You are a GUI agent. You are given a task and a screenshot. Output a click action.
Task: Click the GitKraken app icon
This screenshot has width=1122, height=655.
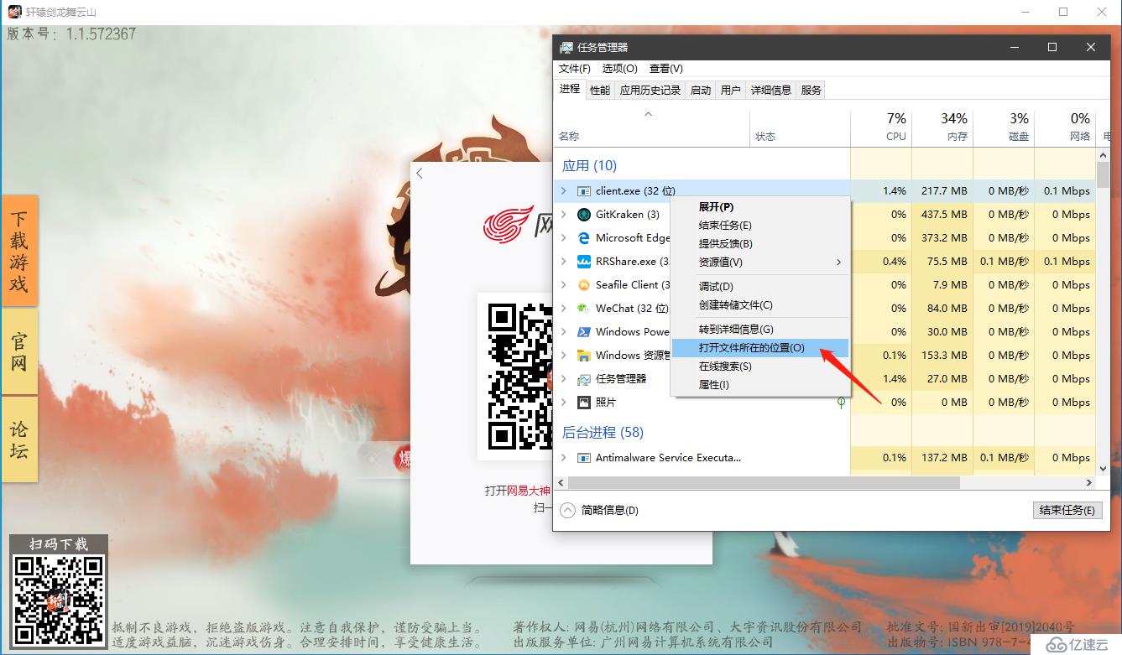[x=584, y=215]
